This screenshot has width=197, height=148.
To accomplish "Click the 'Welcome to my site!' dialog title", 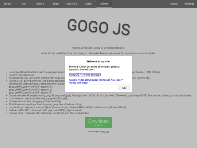I will pyautogui.click(x=98, y=61).
